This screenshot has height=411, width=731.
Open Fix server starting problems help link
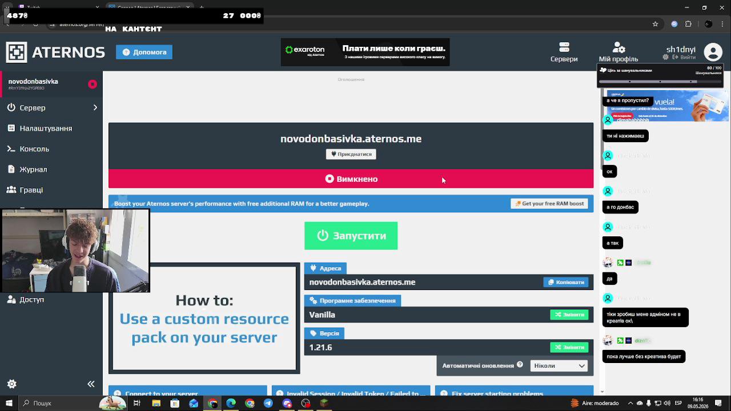pyautogui.click(x=514, y=392)
